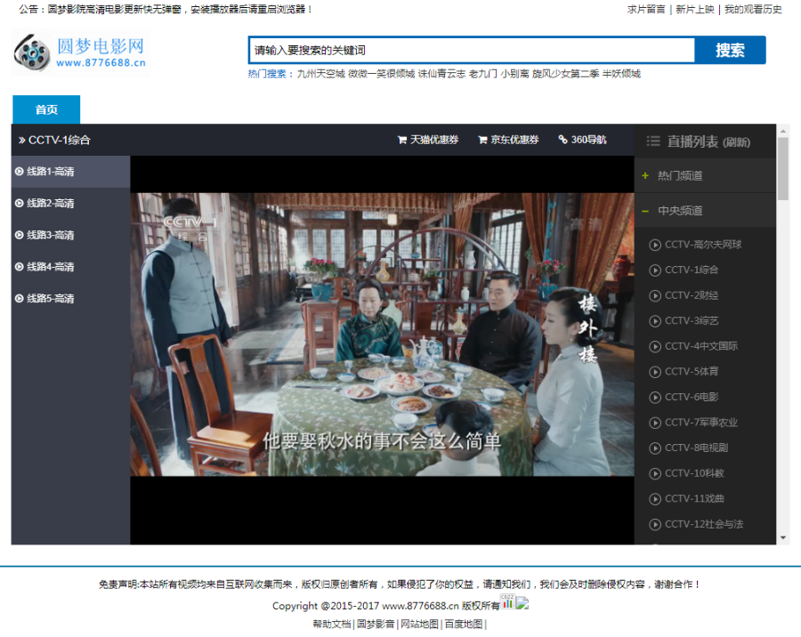The width and height of the screenshot is (801, 637).
Task: Click the cart icon beside 京东优惠券
Action: [x=481, y=140]
